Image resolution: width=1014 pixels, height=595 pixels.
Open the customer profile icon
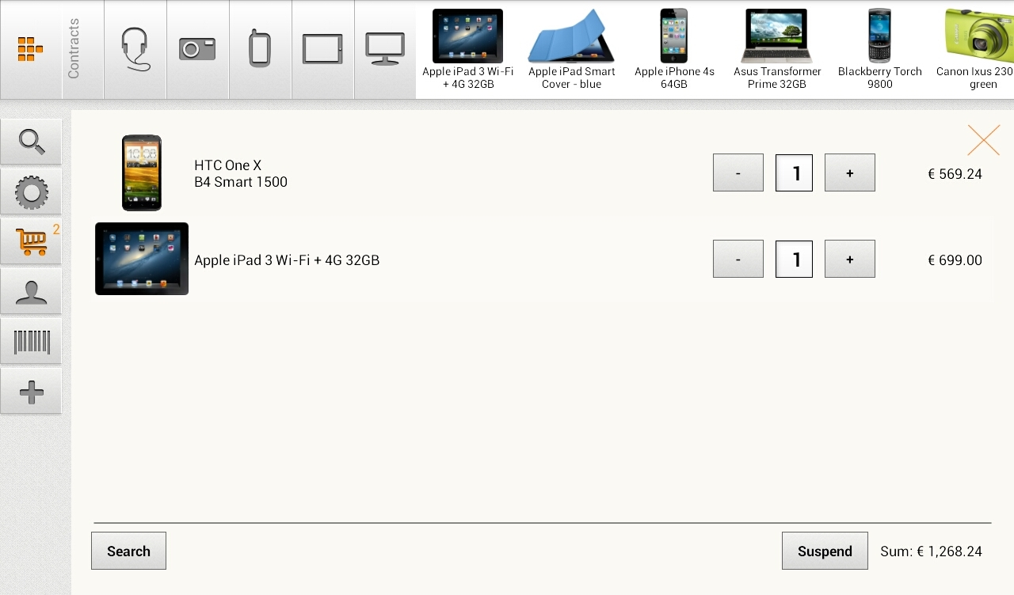point(31,292)
